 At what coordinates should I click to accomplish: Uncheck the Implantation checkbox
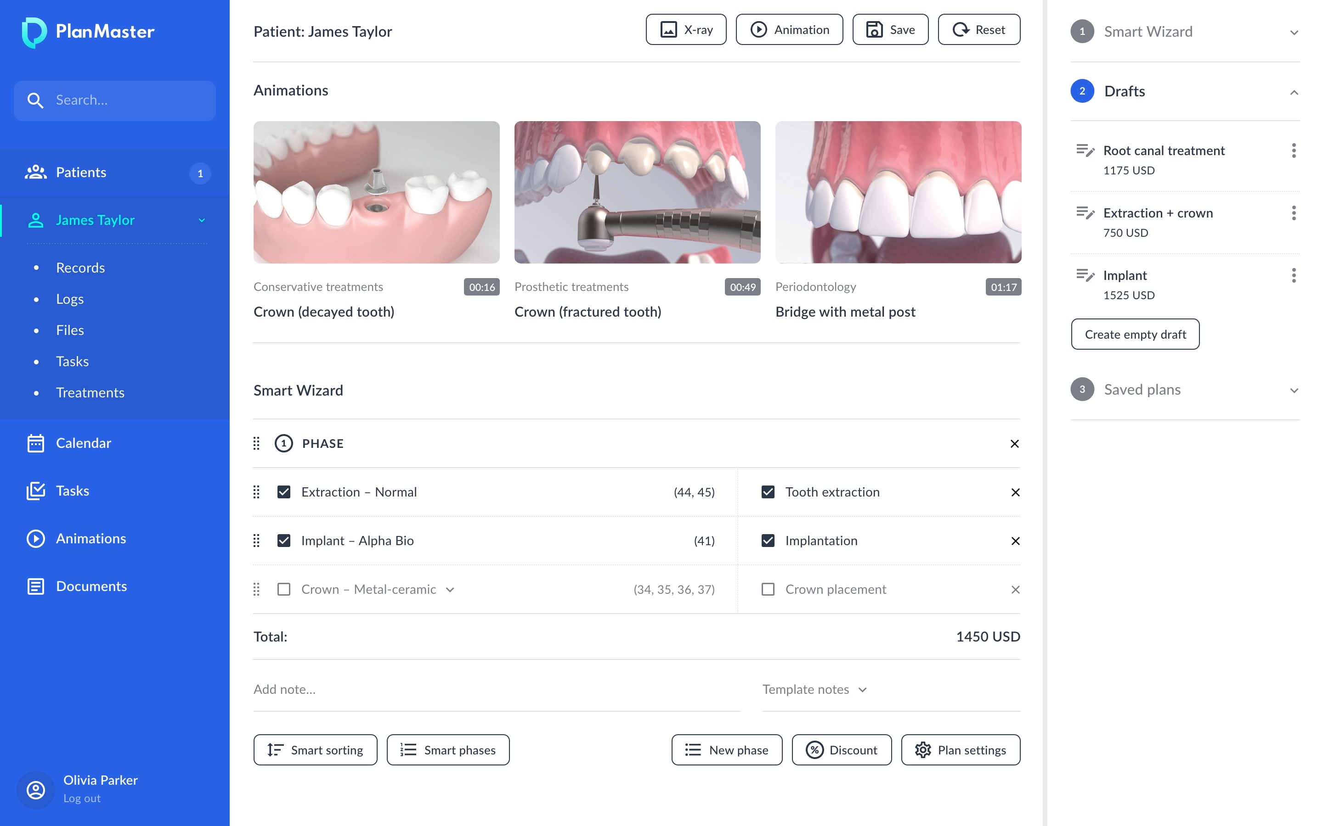(768, 541)
